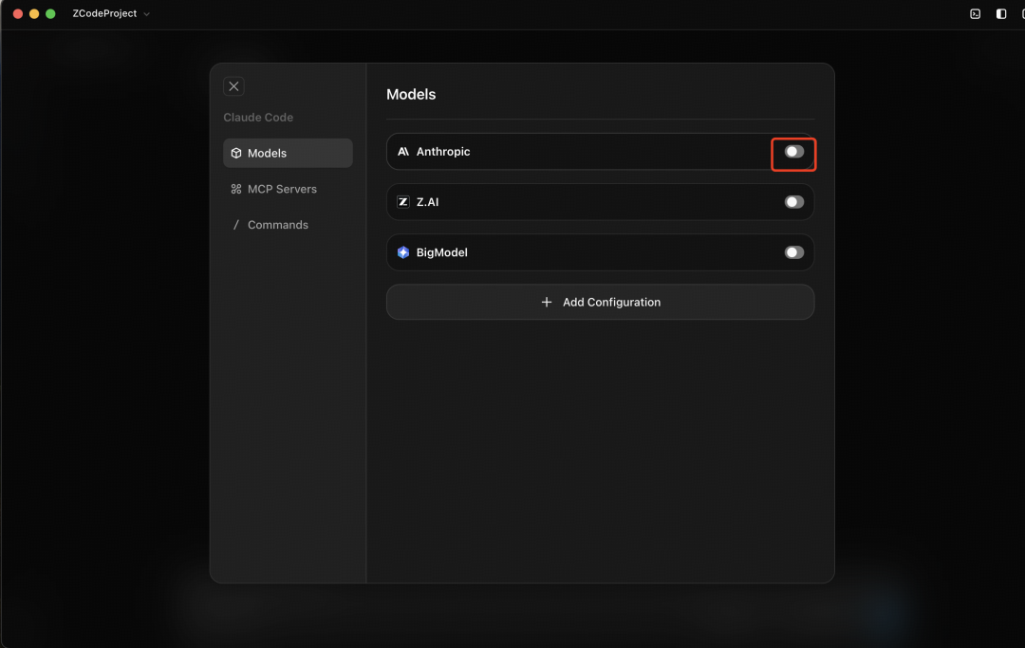Select the Z.AI provider label
This screenshot has width=1025, height=648.
(427, 202)
